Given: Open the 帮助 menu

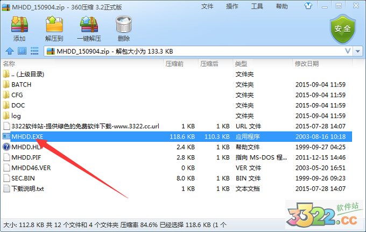Looking at the screenshot, I should coord(281,6).
